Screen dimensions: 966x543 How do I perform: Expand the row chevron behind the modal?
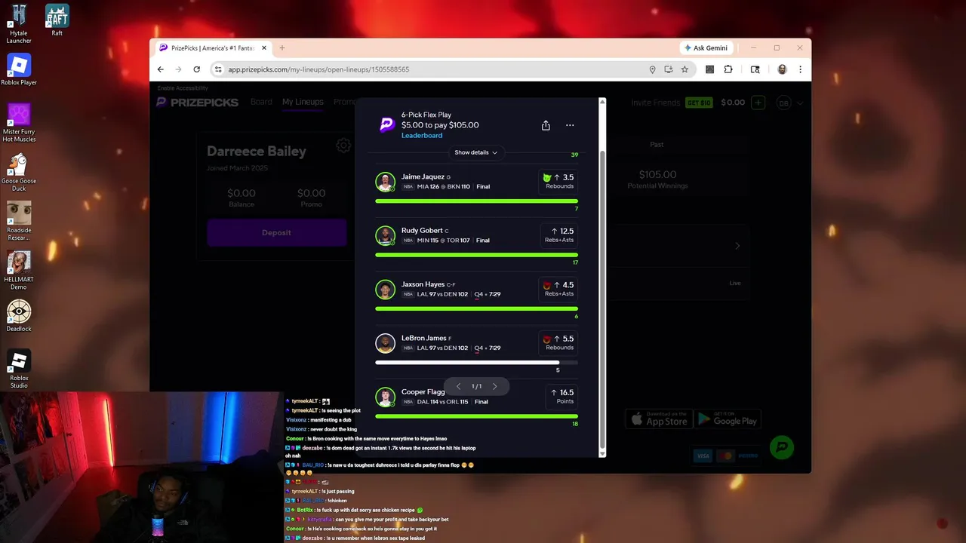737,246
